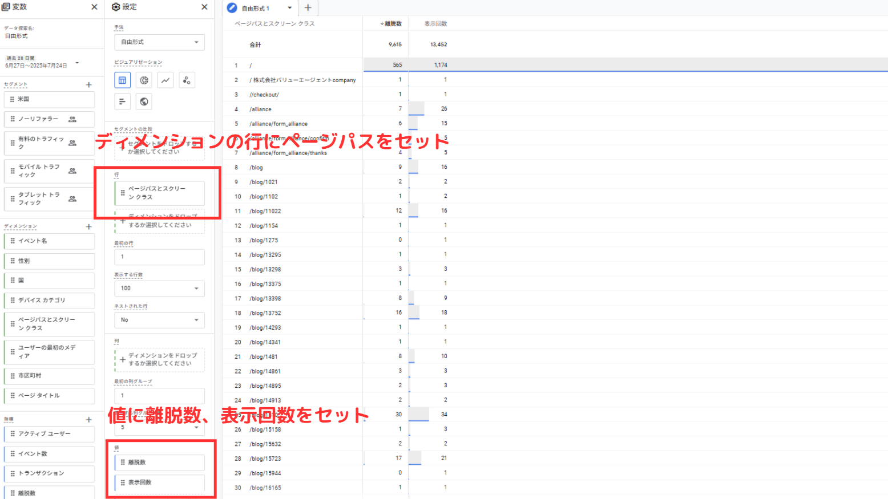This screenshot has height=499, width=888.
Task: Open the 手法 自由形式 dropdown
Action: [159, 42]
